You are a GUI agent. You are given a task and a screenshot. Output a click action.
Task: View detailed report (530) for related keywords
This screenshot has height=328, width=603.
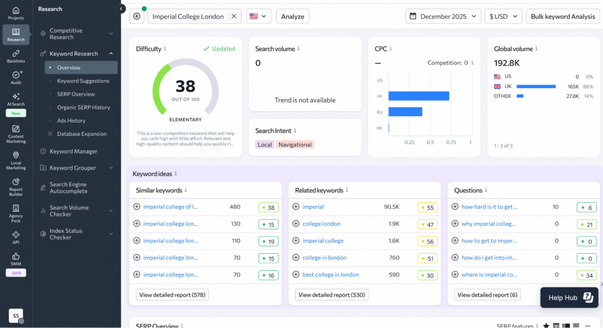(x=332, y=295)
